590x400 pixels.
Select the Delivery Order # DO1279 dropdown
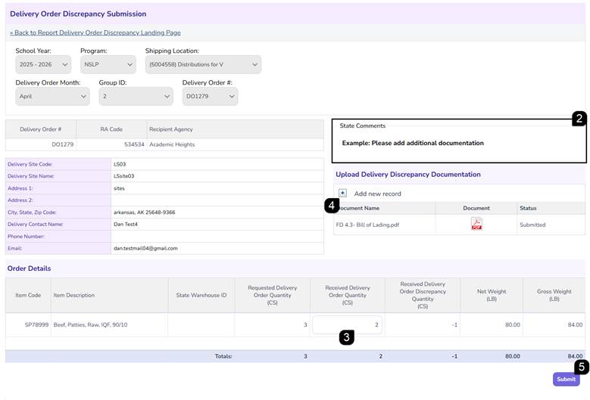point(210,97)
